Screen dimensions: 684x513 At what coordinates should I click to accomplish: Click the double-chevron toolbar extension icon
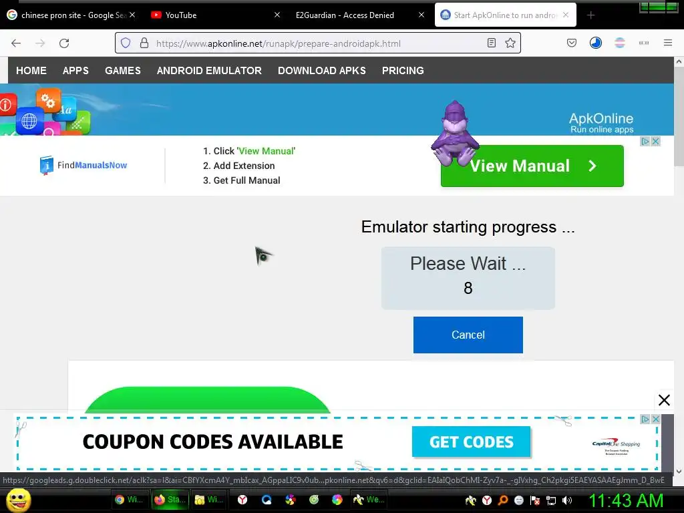click(x=643, y=43)
